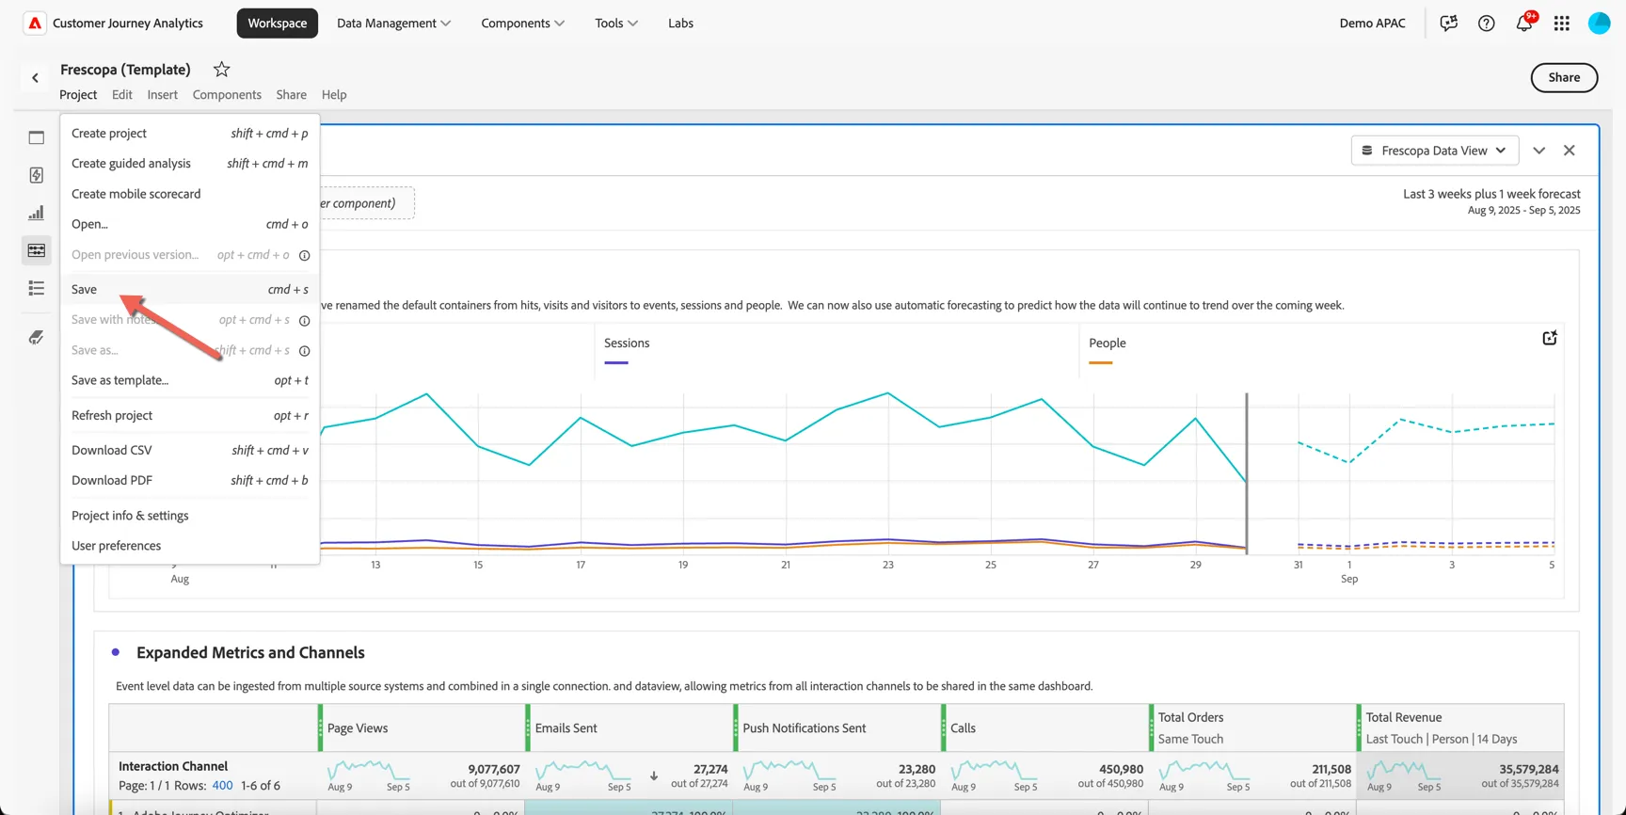
Task: Open the help question mark icon
Action: (1486, 24)
